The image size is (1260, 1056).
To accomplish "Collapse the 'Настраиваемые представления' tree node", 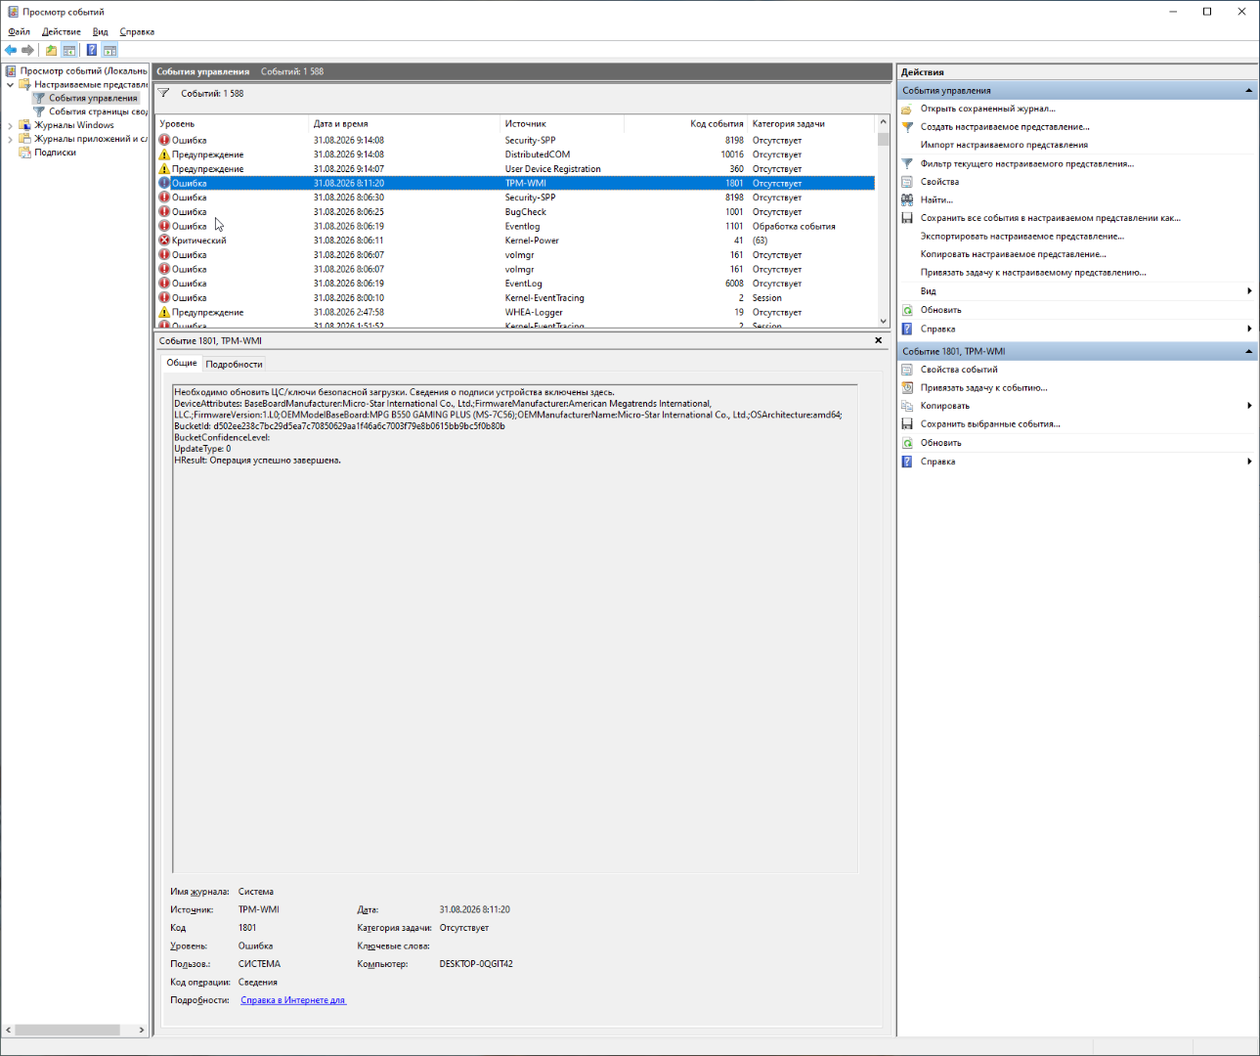I will tap(11, 84).
